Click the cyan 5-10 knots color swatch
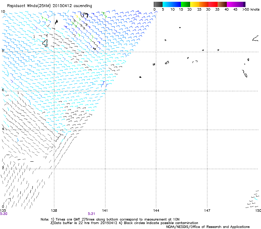Image resolution: width=261 pixels, height=229 pixels. tap(167, 4)
